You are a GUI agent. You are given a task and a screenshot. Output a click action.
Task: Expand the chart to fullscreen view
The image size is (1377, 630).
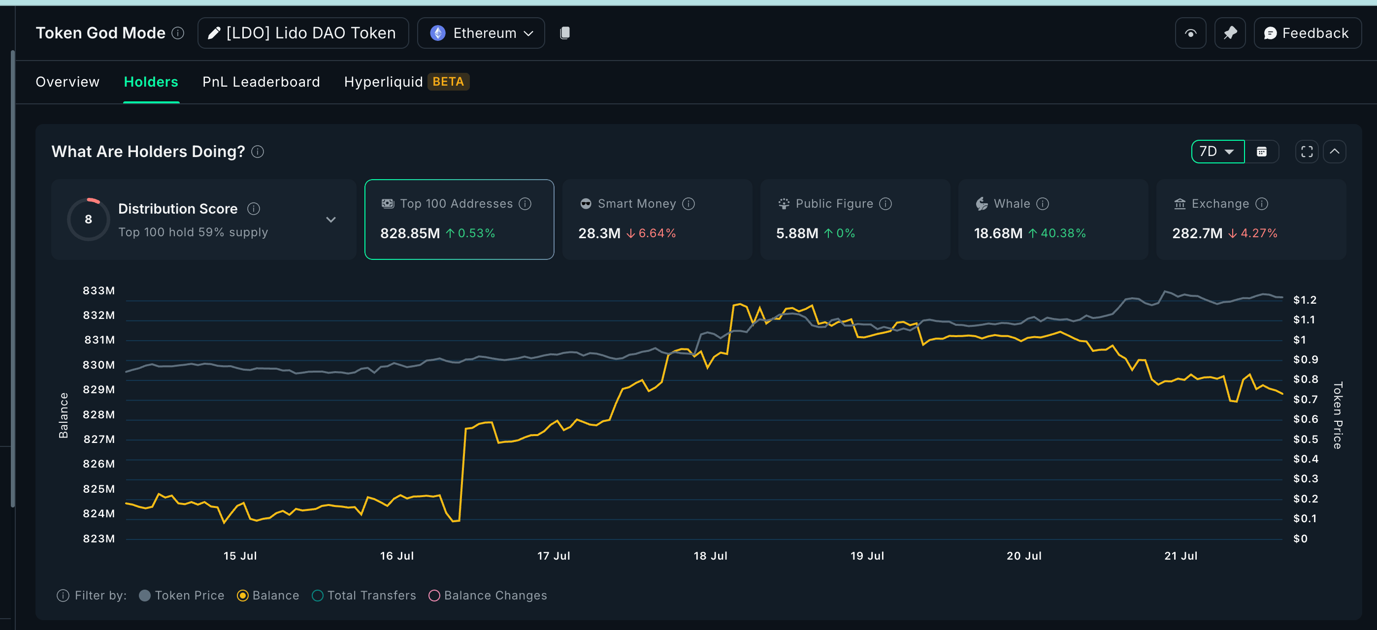1306,152
